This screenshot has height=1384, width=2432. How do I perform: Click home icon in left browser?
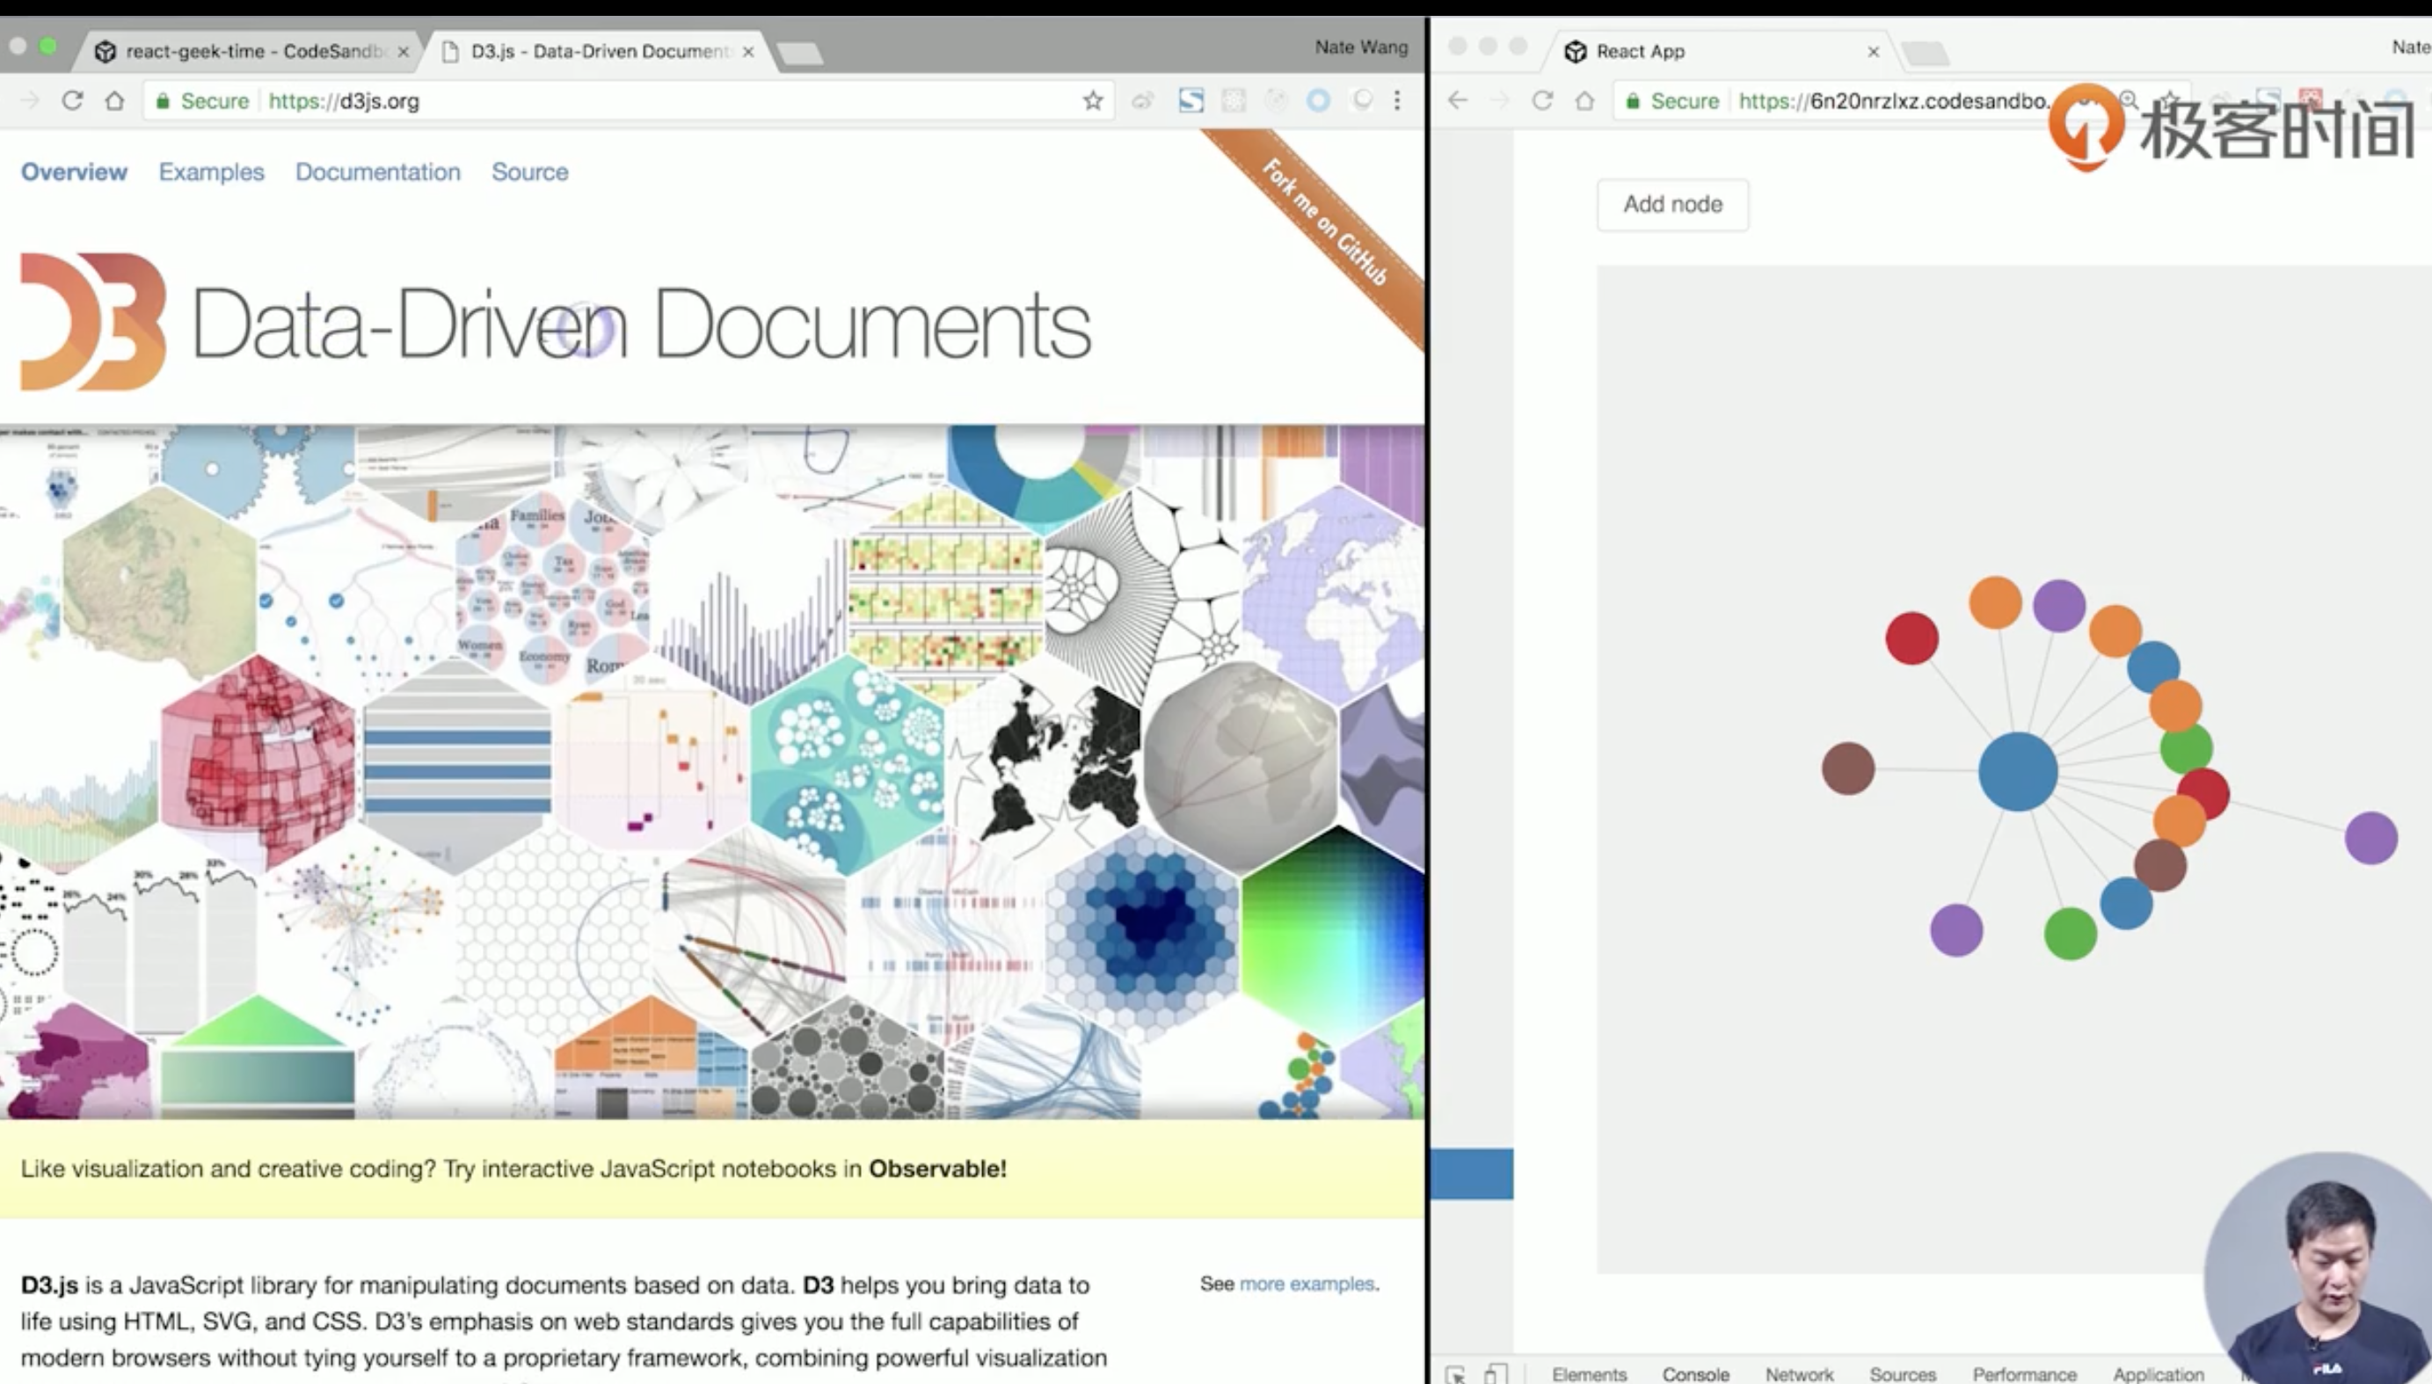pos(115,101)
